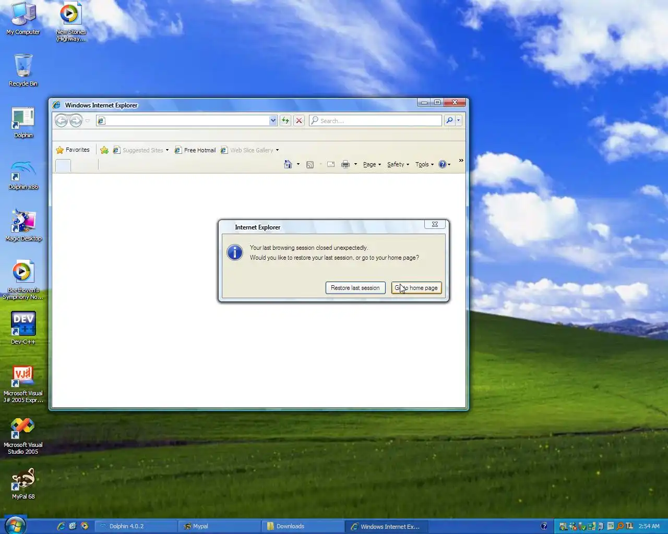Click the orange magnifier tray icon
Image resolution: width=668 pixels, height=534 pixels.
[x=620, y=526]
